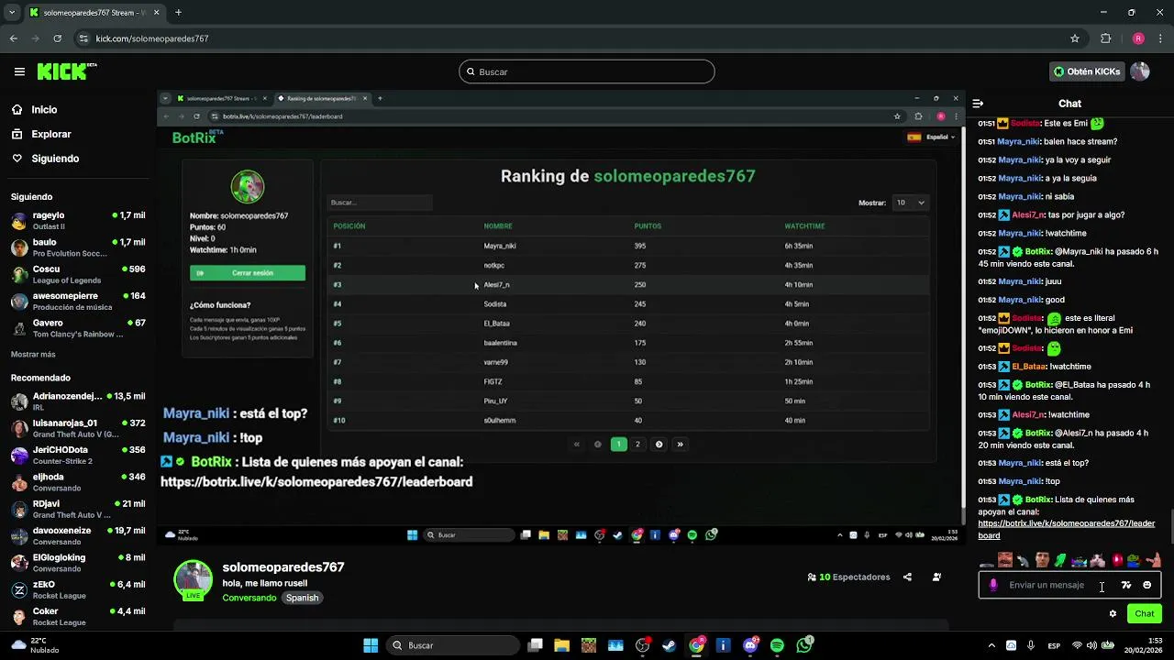Open the Kick hamburger sidebar menu
This screenshot has width=1174, height=660.
pyautogui.click(x=19, y=71)
